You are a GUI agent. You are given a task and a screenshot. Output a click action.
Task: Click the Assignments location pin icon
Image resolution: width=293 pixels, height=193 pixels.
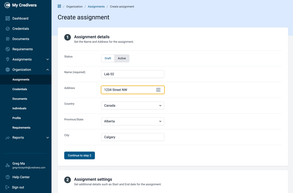pyautogui.click(x=7, y=59)
